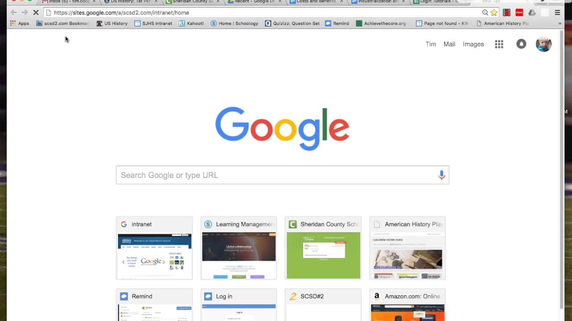This screenshot has width=572, height=321.
Task: Bookmark this page with star icon
Action: [x=494, y=12]
